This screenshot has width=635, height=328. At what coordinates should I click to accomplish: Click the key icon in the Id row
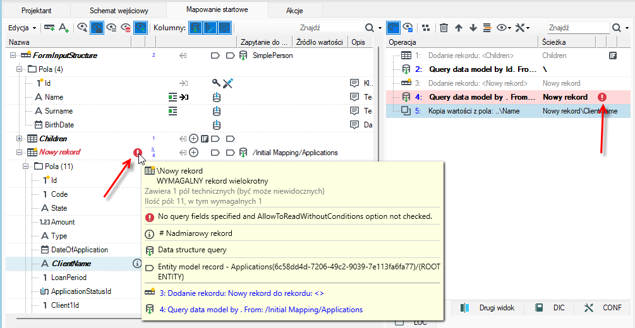(x=216, y=83)
